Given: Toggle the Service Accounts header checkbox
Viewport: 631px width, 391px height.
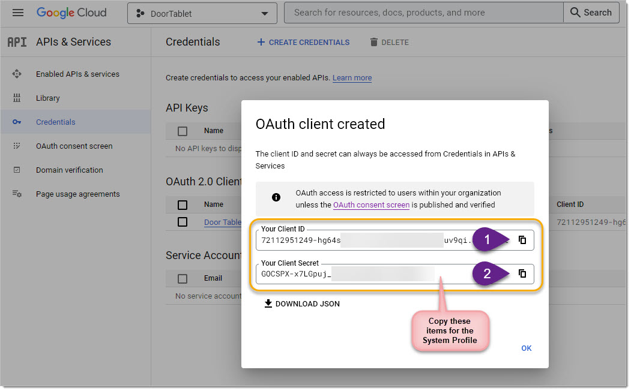Looking at the screenshot, I should [183, 278].
